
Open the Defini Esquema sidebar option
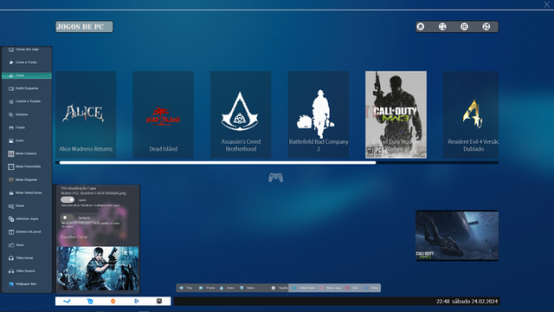click(27, 88)
